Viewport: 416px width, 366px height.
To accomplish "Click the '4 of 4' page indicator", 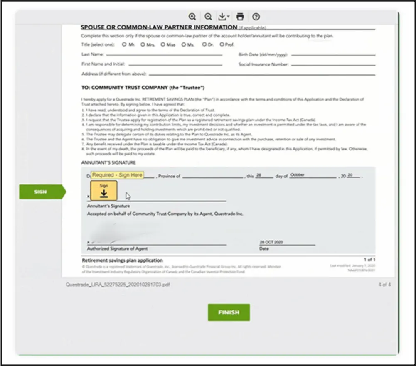I will coord(384,285).
